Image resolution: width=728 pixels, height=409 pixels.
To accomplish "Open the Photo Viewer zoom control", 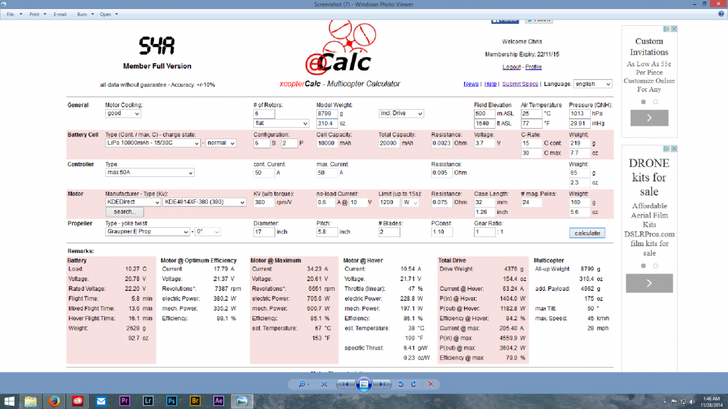I will [304, 384].
